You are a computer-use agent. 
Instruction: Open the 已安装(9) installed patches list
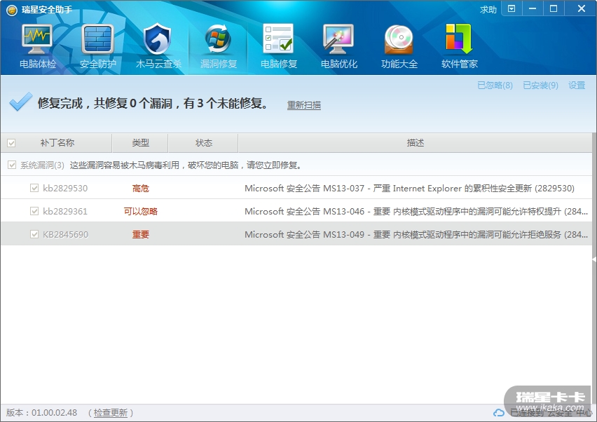540,86
